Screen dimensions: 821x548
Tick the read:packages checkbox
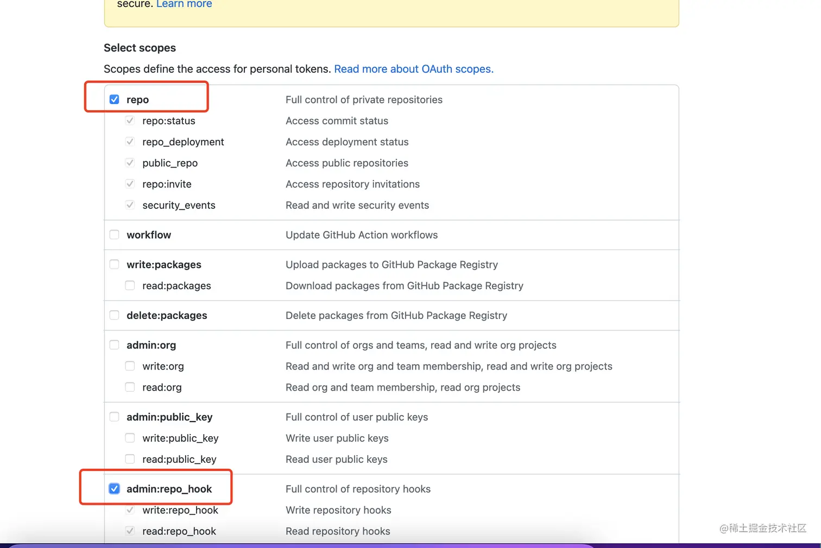(130, 285)
